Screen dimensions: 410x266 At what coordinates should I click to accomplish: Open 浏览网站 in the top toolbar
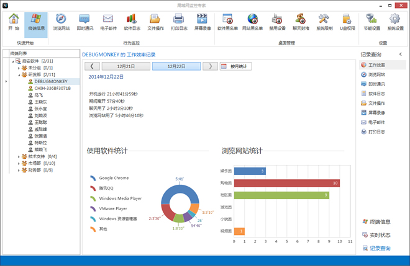coord(61,21)
